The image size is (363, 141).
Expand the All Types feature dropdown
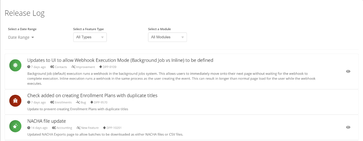[90, 37]
